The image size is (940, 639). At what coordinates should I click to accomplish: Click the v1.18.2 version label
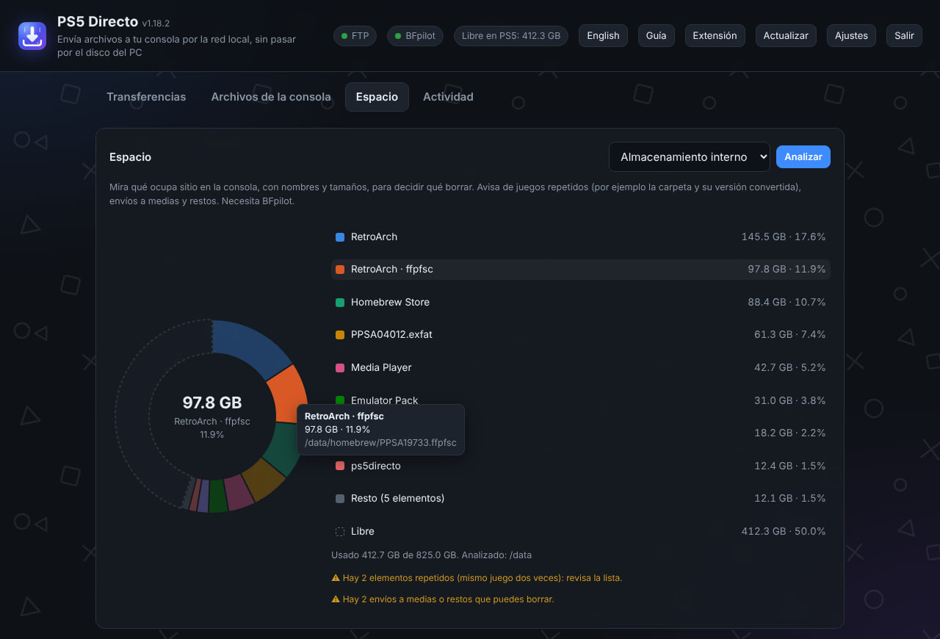(156, 24)
